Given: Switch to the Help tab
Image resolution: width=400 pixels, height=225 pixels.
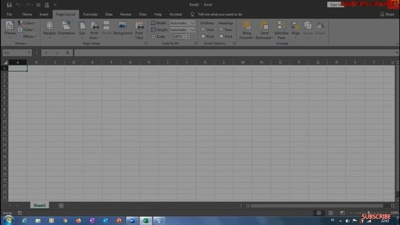Looking at the screenshot, I should pyautogui.click(x=158, y=14).
